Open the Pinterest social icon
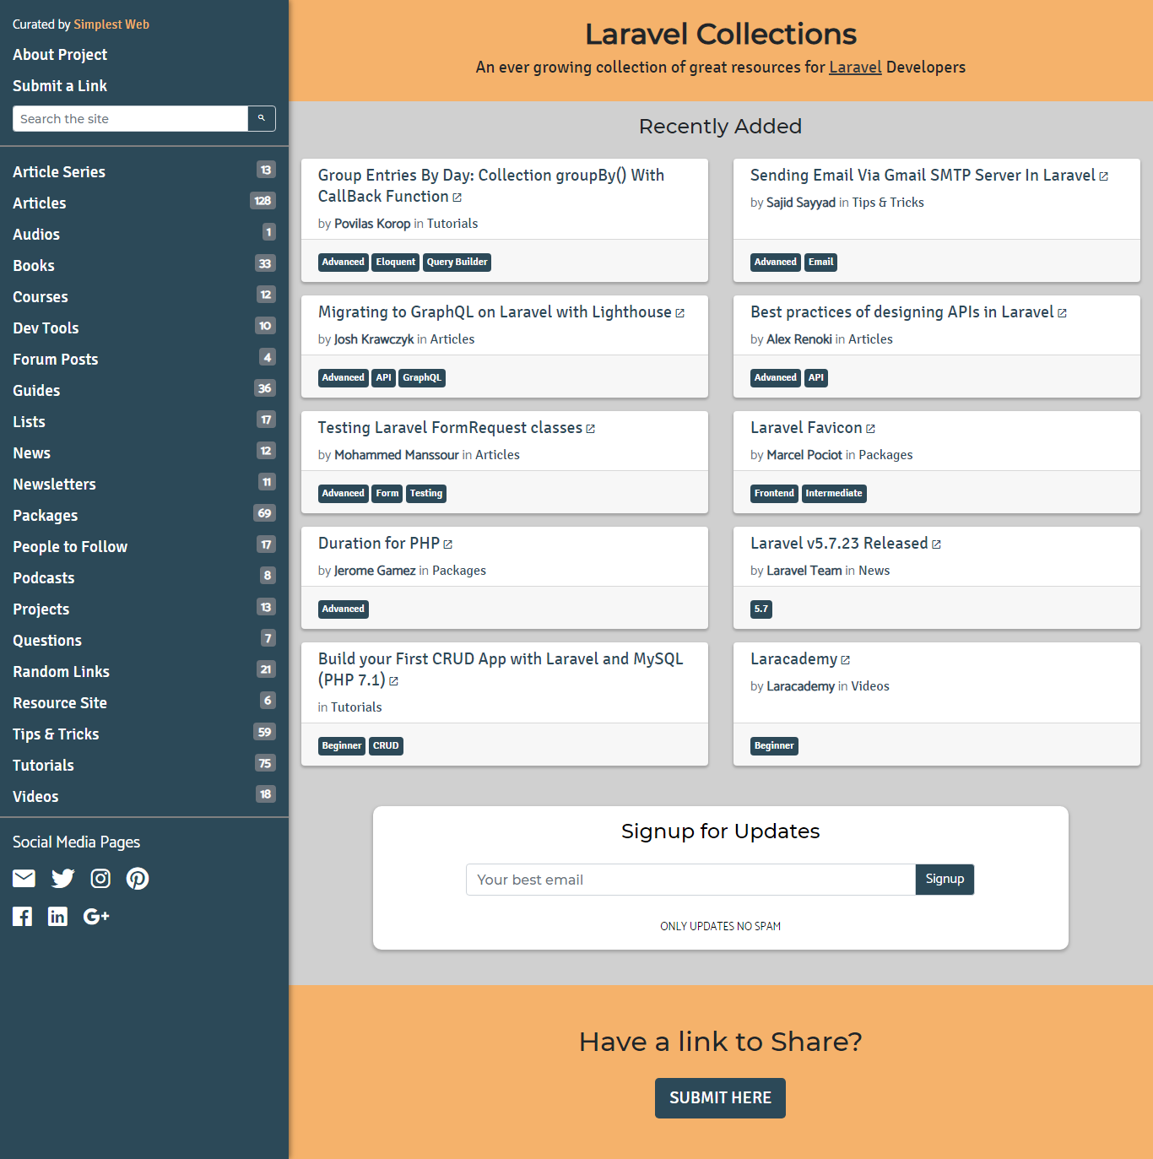 click(x=137, y=878)
